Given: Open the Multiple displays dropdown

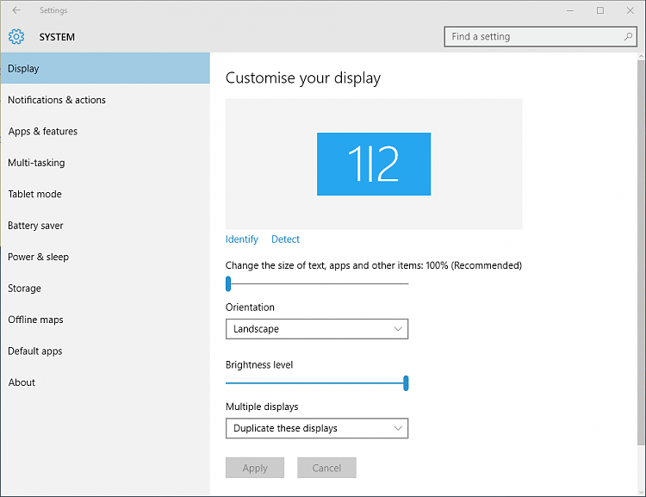Looking at the screenshot, I should point(317,428).
